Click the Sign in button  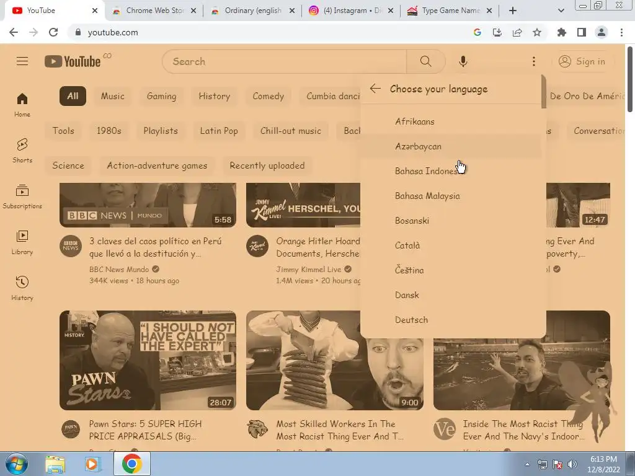tap(582, 61)
